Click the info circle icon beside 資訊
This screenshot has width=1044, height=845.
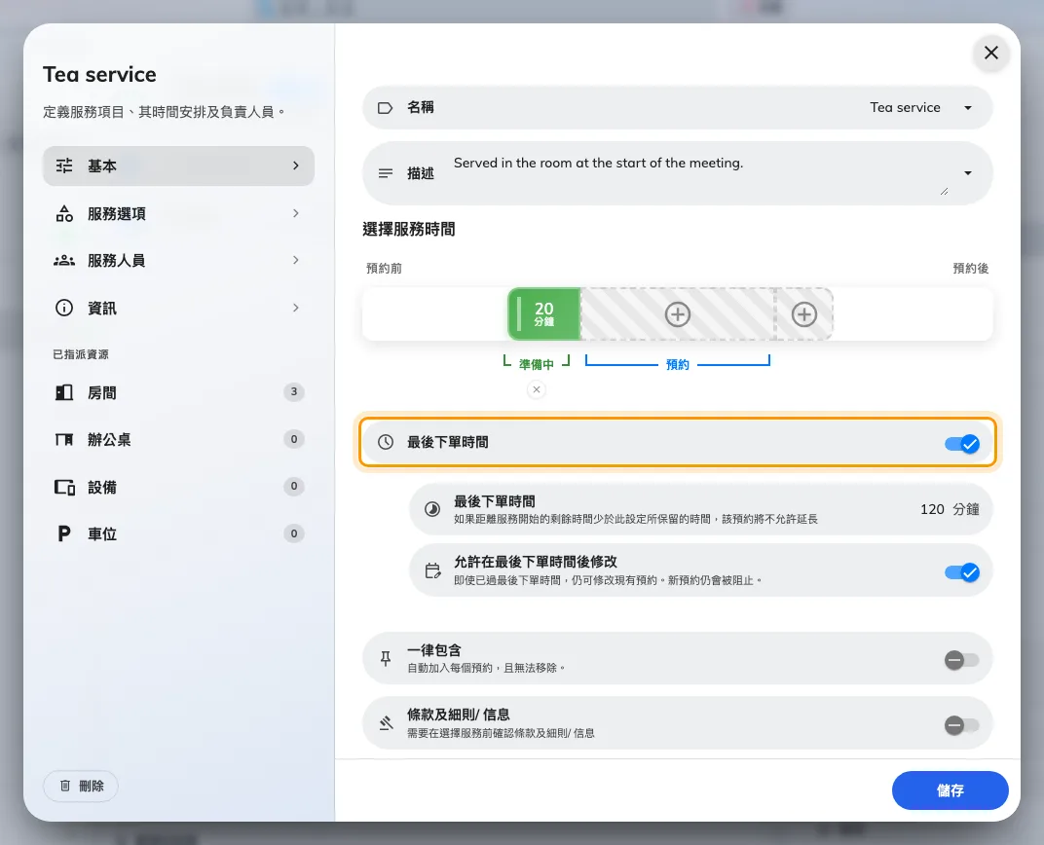tap(64, 308)
